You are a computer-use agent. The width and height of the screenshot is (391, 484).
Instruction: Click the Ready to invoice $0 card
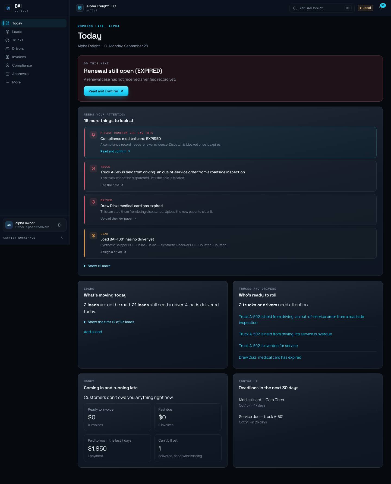[x=118, y=417]
